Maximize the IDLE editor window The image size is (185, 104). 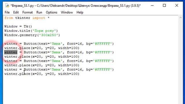point(164,5)
